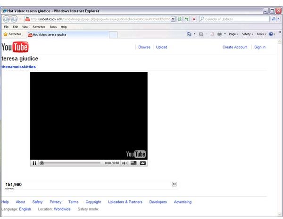Open the Upload link
Image resolution: width=283 pixels, height=219 pixels.
pos(161,47)
